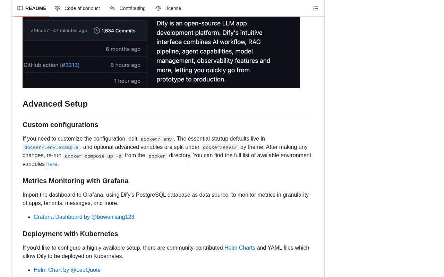Click the docker/envs/ code snippet

220,148
